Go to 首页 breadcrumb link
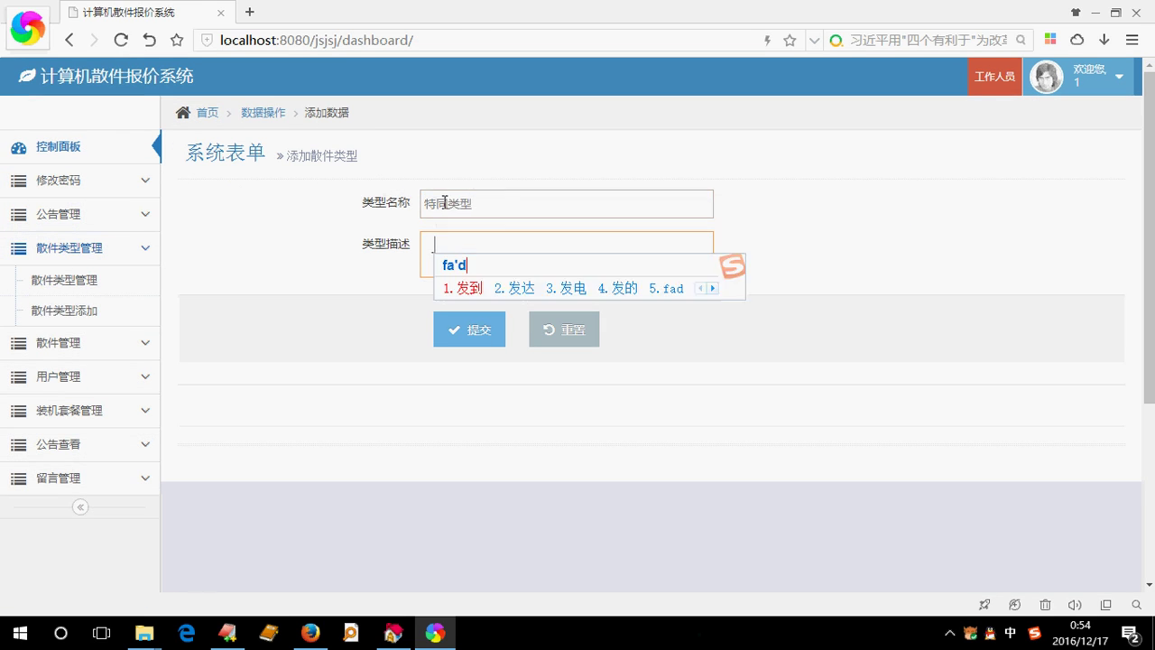Image resolution: width=1155 pixels, height=650 pixels. coord(208,113)
